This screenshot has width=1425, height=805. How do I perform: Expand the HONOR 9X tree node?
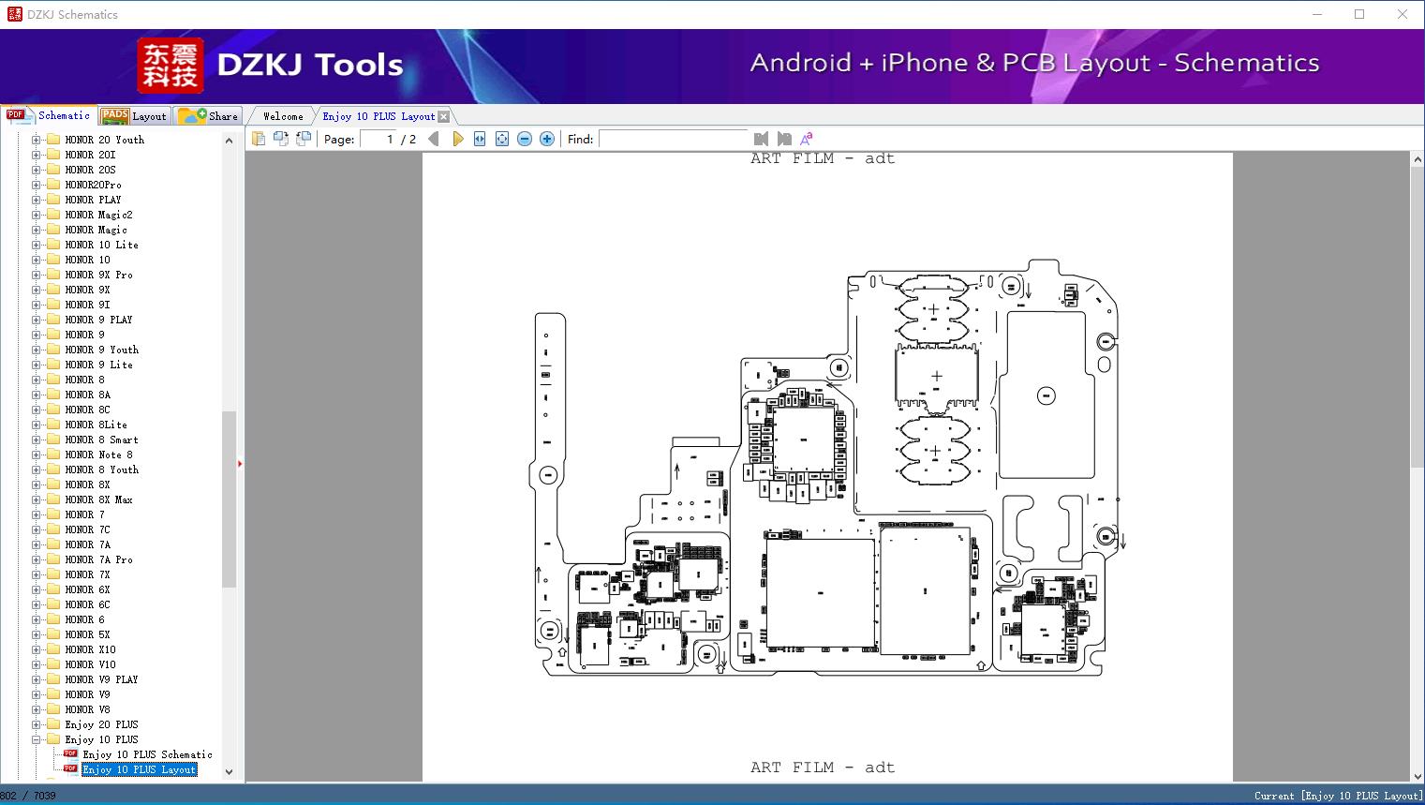point(37,290)
